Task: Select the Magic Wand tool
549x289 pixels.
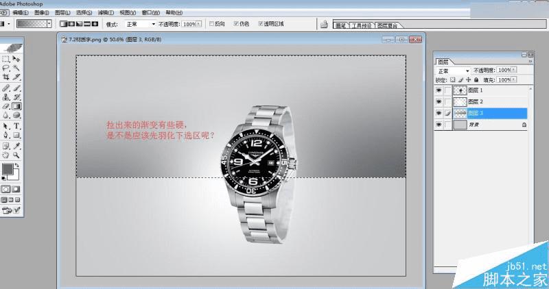Action: (x=16, y=68)
